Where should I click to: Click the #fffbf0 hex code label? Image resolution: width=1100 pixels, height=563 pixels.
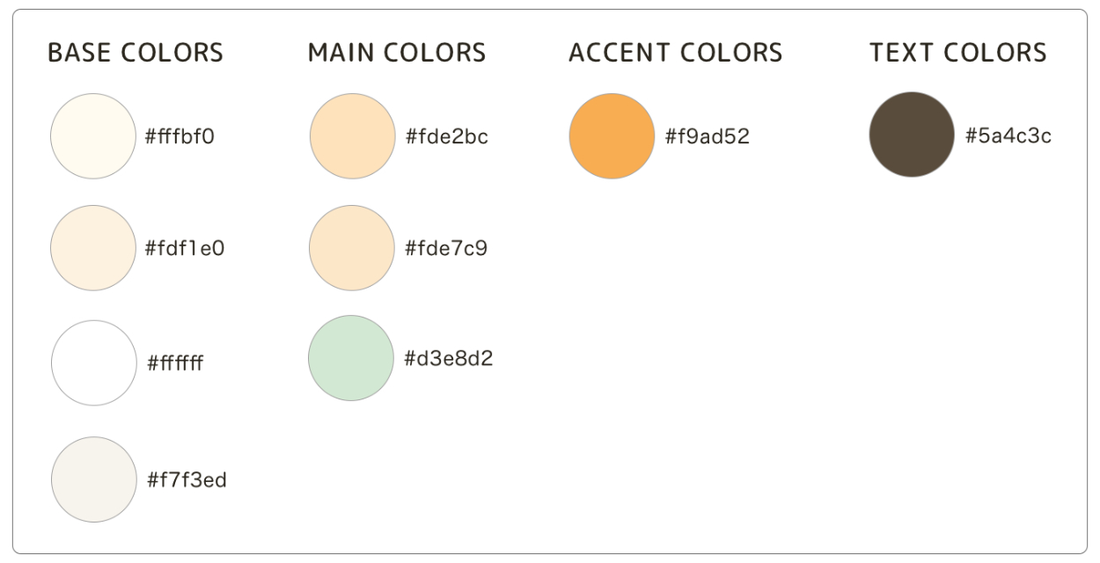[x=180, y=137]
